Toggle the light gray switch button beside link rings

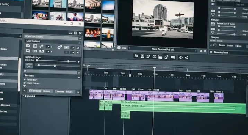pos(67,47)
